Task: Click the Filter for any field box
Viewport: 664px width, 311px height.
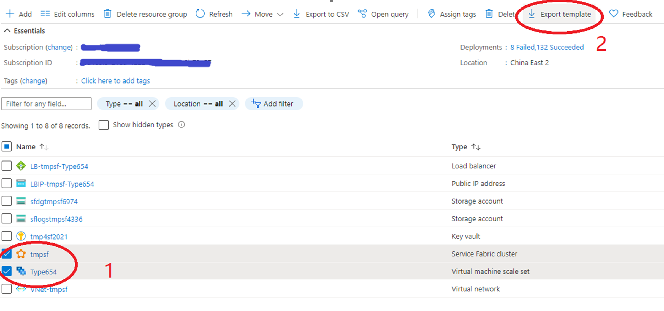Action: 46,104
